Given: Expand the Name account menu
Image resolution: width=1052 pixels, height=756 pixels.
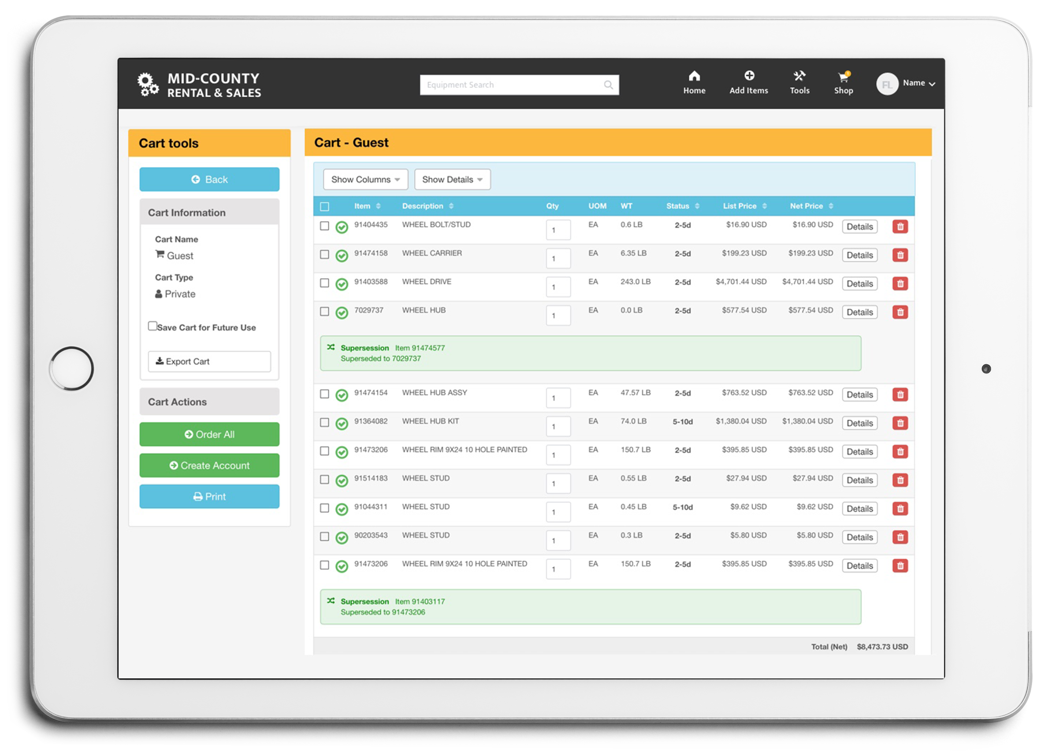Looking at the screenshot, I should pyautogui.click(x=919, y=83).
